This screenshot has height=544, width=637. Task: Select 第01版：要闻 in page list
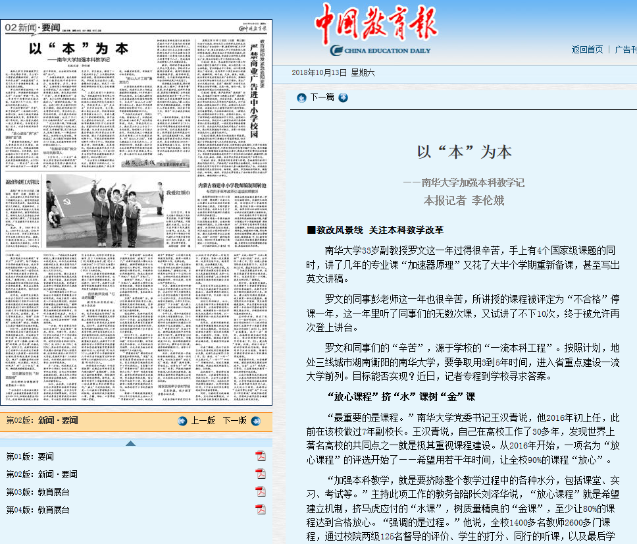pyautogui.click(x=30, y=456)
